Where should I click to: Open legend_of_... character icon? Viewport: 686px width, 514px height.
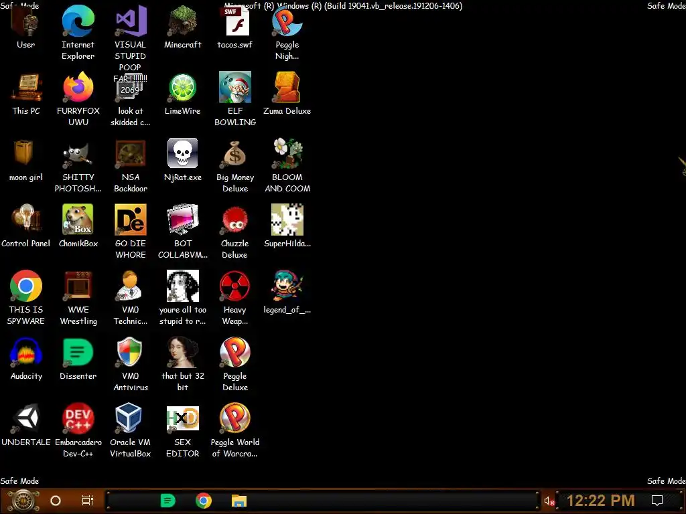287,286
